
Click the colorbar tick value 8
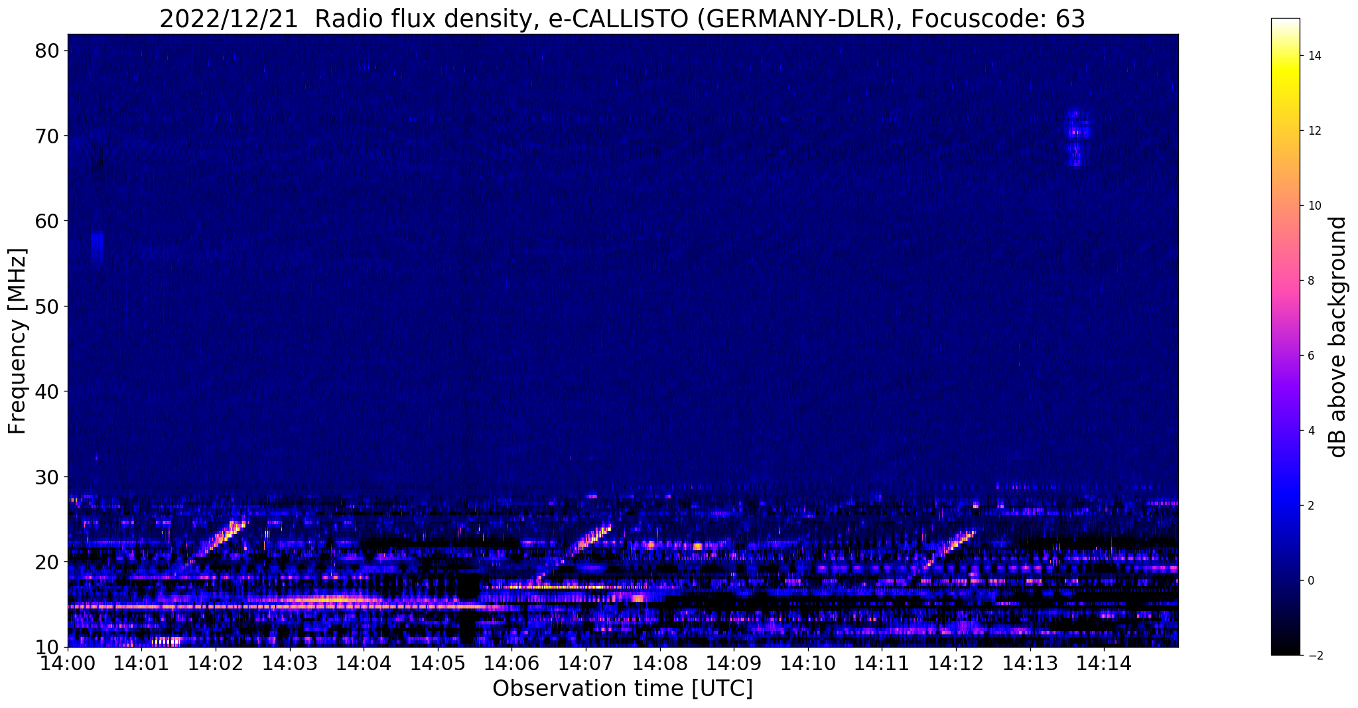pos(1310,281)
